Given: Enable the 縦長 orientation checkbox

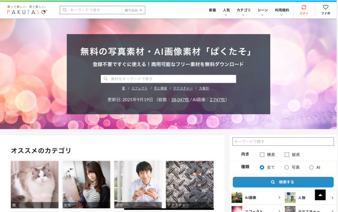Looking at the screenshot, I should (x=287, y=155).
